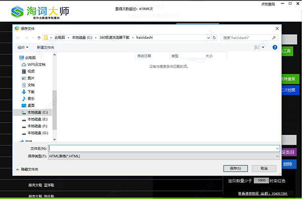Click 点我登陆 in main window

coord(268,4)
